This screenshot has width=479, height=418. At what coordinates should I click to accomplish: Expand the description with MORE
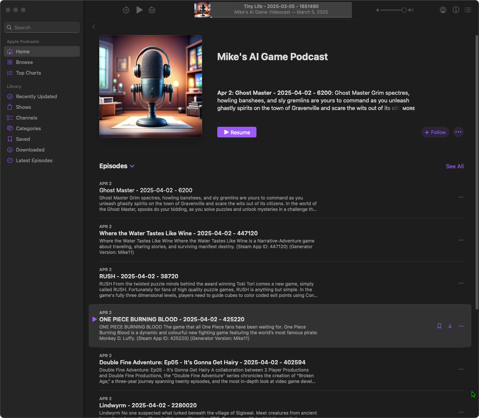point(409,108)
